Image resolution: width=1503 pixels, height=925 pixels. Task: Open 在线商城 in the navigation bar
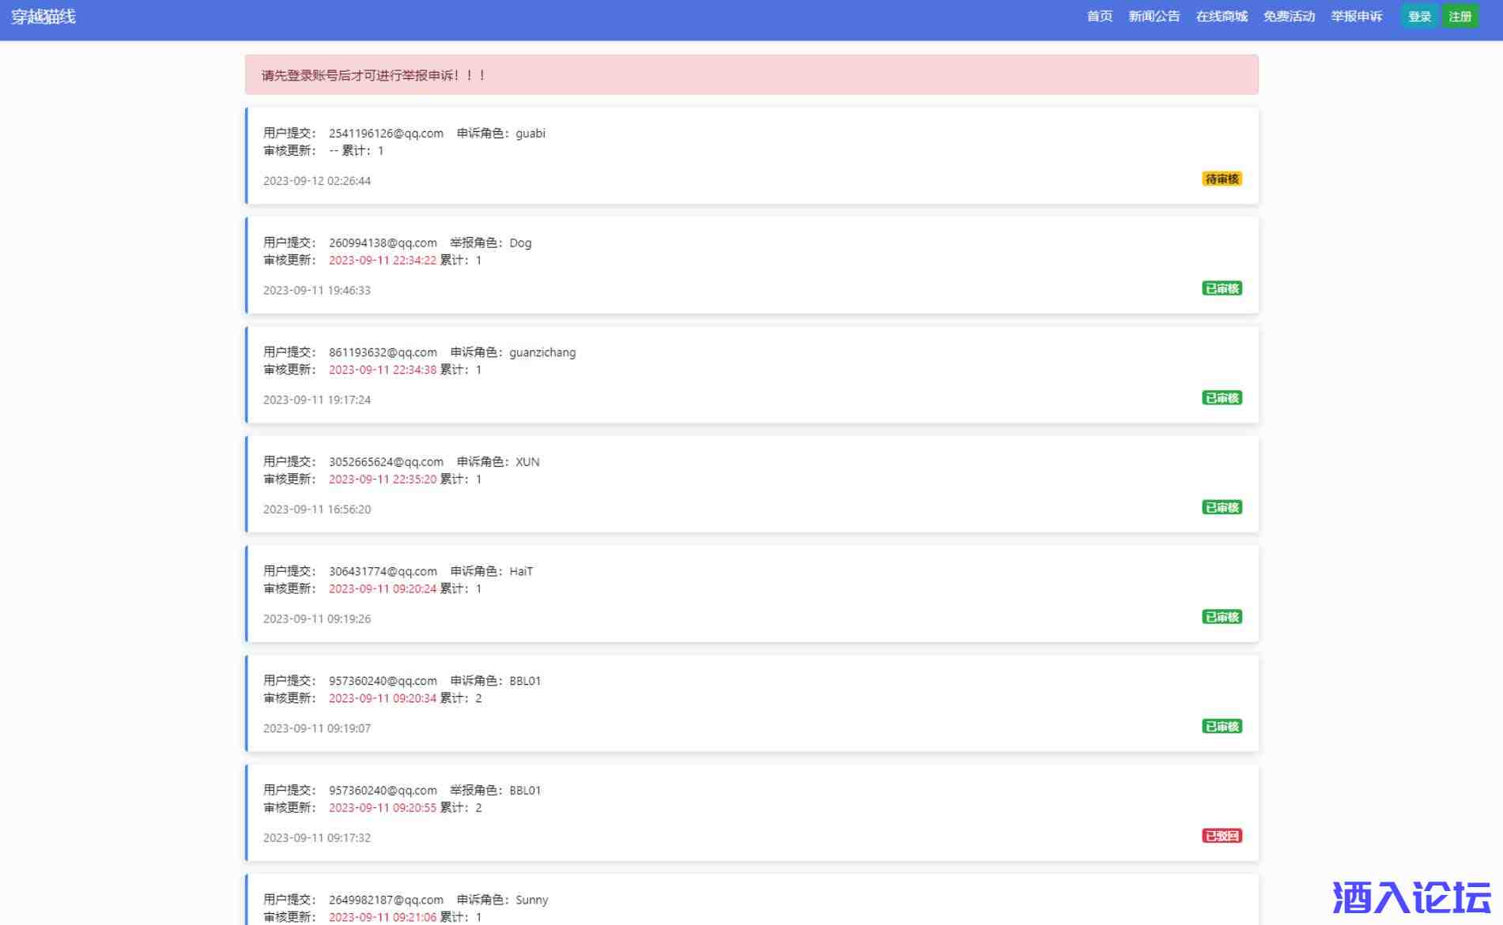coord(1221,17)
